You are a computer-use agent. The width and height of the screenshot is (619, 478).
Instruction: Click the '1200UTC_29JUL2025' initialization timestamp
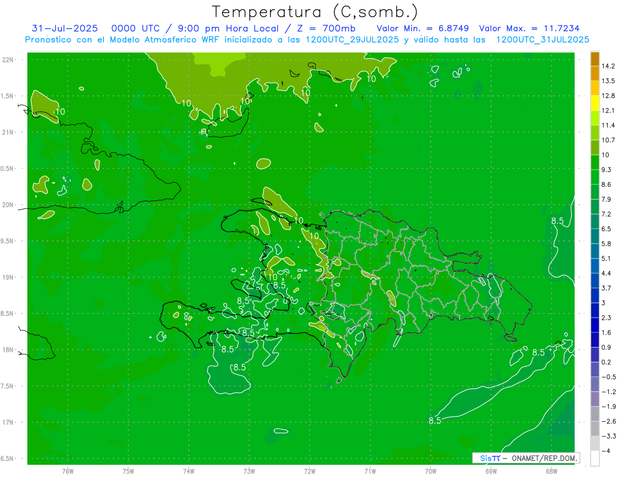click(352, 39)
